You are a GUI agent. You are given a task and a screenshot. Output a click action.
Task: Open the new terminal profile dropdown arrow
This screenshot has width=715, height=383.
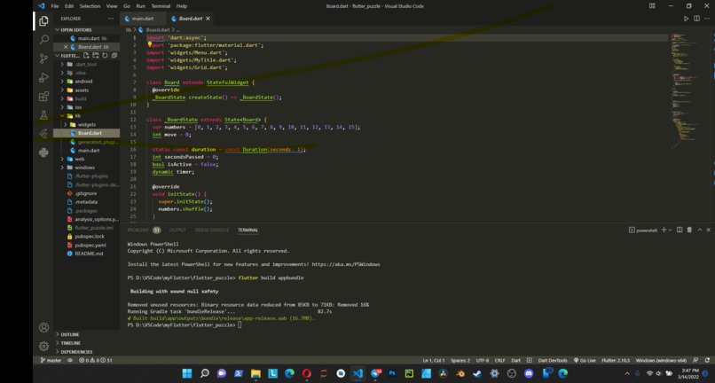point(670,231)
